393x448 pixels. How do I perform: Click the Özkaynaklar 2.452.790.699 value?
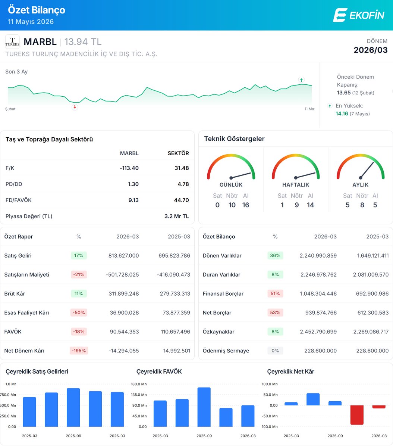(318, 332)
